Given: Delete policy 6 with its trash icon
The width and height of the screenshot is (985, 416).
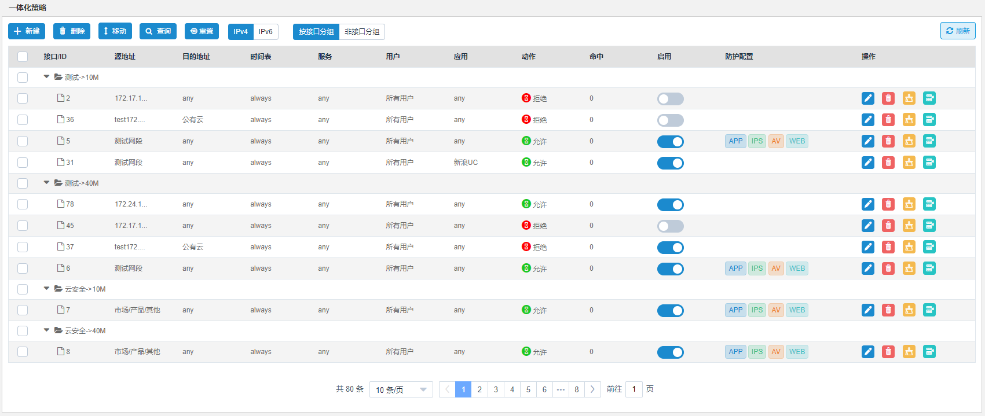Looking at the screenshot, I should (888, 268).
